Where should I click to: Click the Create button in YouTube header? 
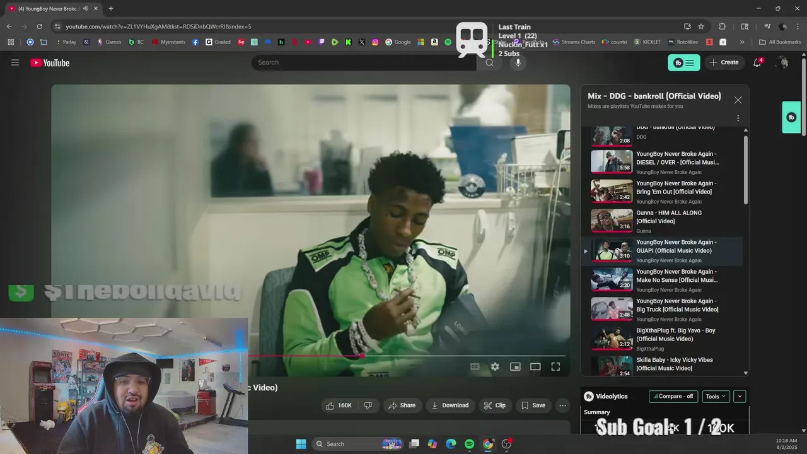tap(724, 62)
